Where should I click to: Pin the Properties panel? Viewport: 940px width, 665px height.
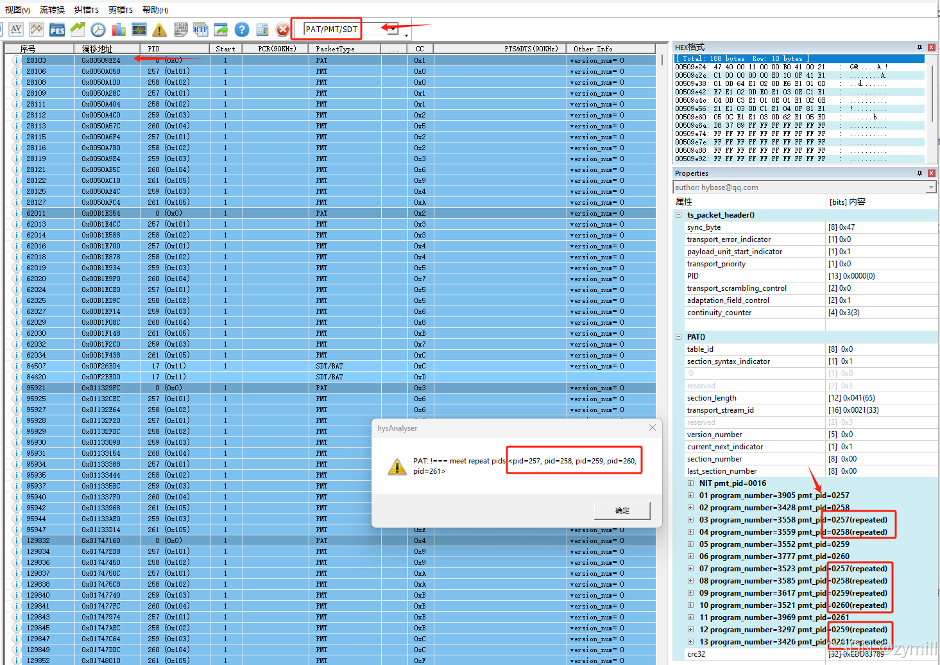919,173
